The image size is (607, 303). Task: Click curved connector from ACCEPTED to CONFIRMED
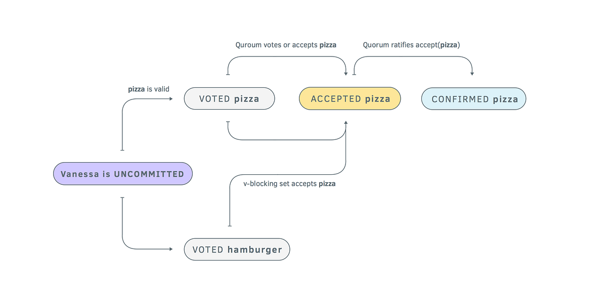click(x=413, y=57)
